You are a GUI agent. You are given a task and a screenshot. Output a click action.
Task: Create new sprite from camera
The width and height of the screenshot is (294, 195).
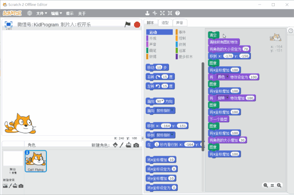click(137, 145)
